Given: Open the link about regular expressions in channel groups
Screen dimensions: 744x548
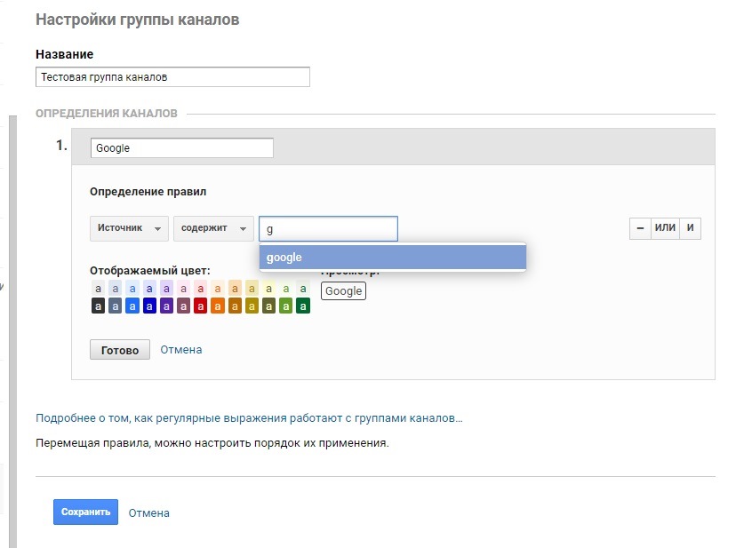Looking at the screenshot, I should (x=249, y=418).
